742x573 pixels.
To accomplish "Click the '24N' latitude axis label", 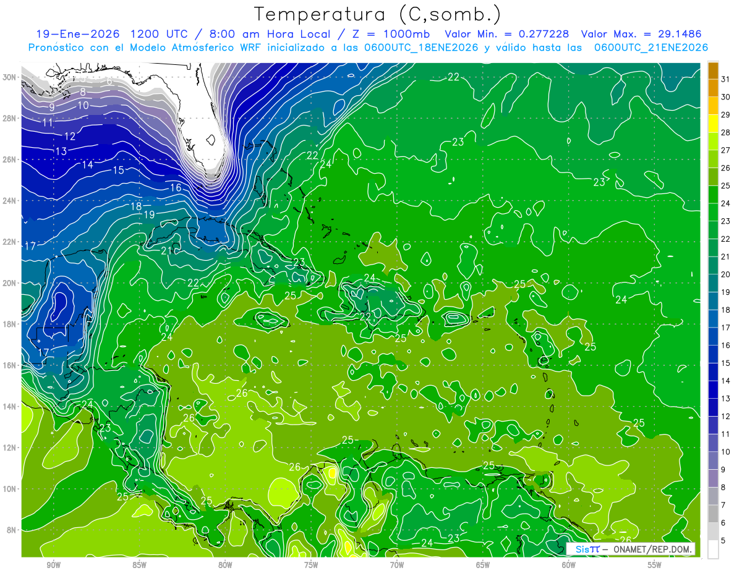I will (x=11, y=200).
